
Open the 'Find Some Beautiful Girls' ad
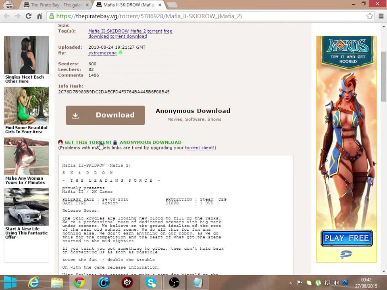tap(27, 111)
